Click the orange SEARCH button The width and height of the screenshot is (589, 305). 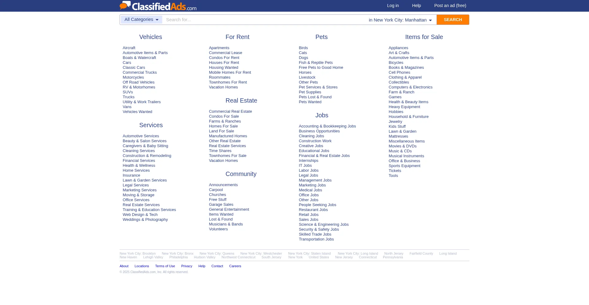click(453, 20)
